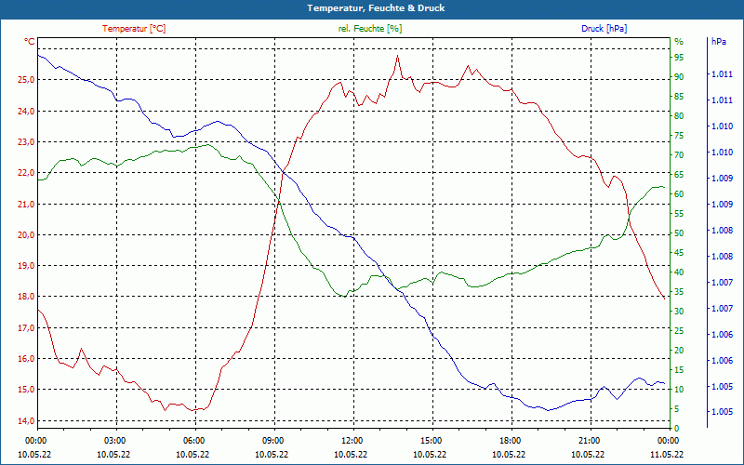Click the 17,0 temperature axis tick
744x465 pixels.
26,328
